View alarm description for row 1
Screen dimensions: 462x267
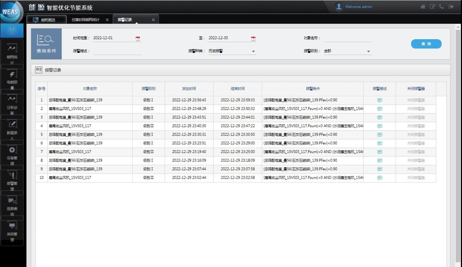click(380, 100)
